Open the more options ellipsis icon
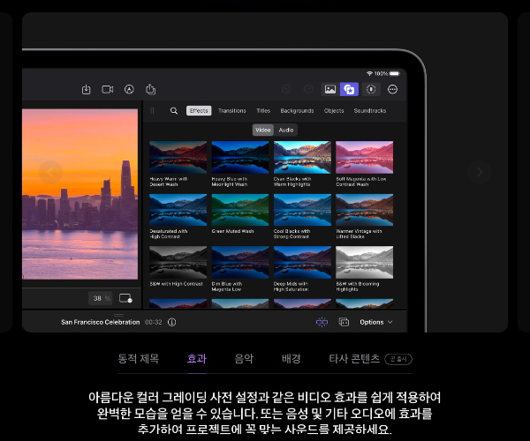The height and width of the screenshot is (441, 530). 392,89
